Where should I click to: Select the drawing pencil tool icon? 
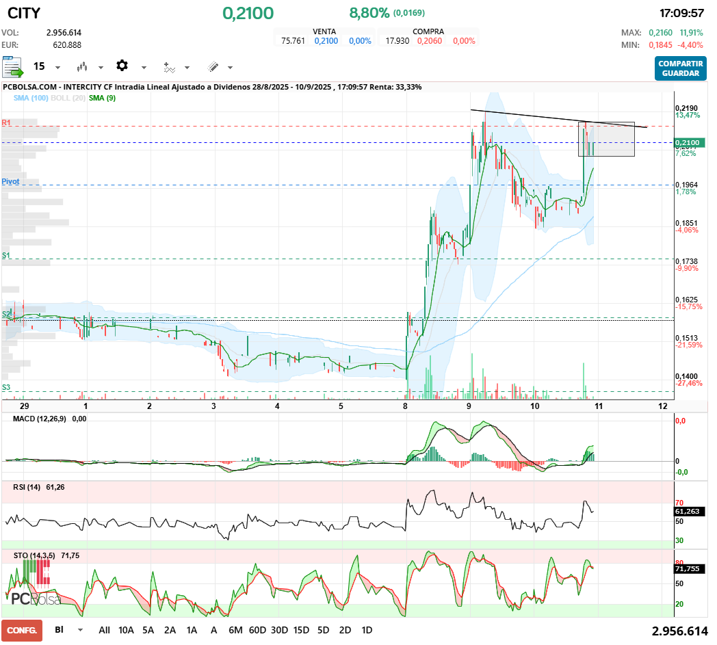(x=213, y=67)
